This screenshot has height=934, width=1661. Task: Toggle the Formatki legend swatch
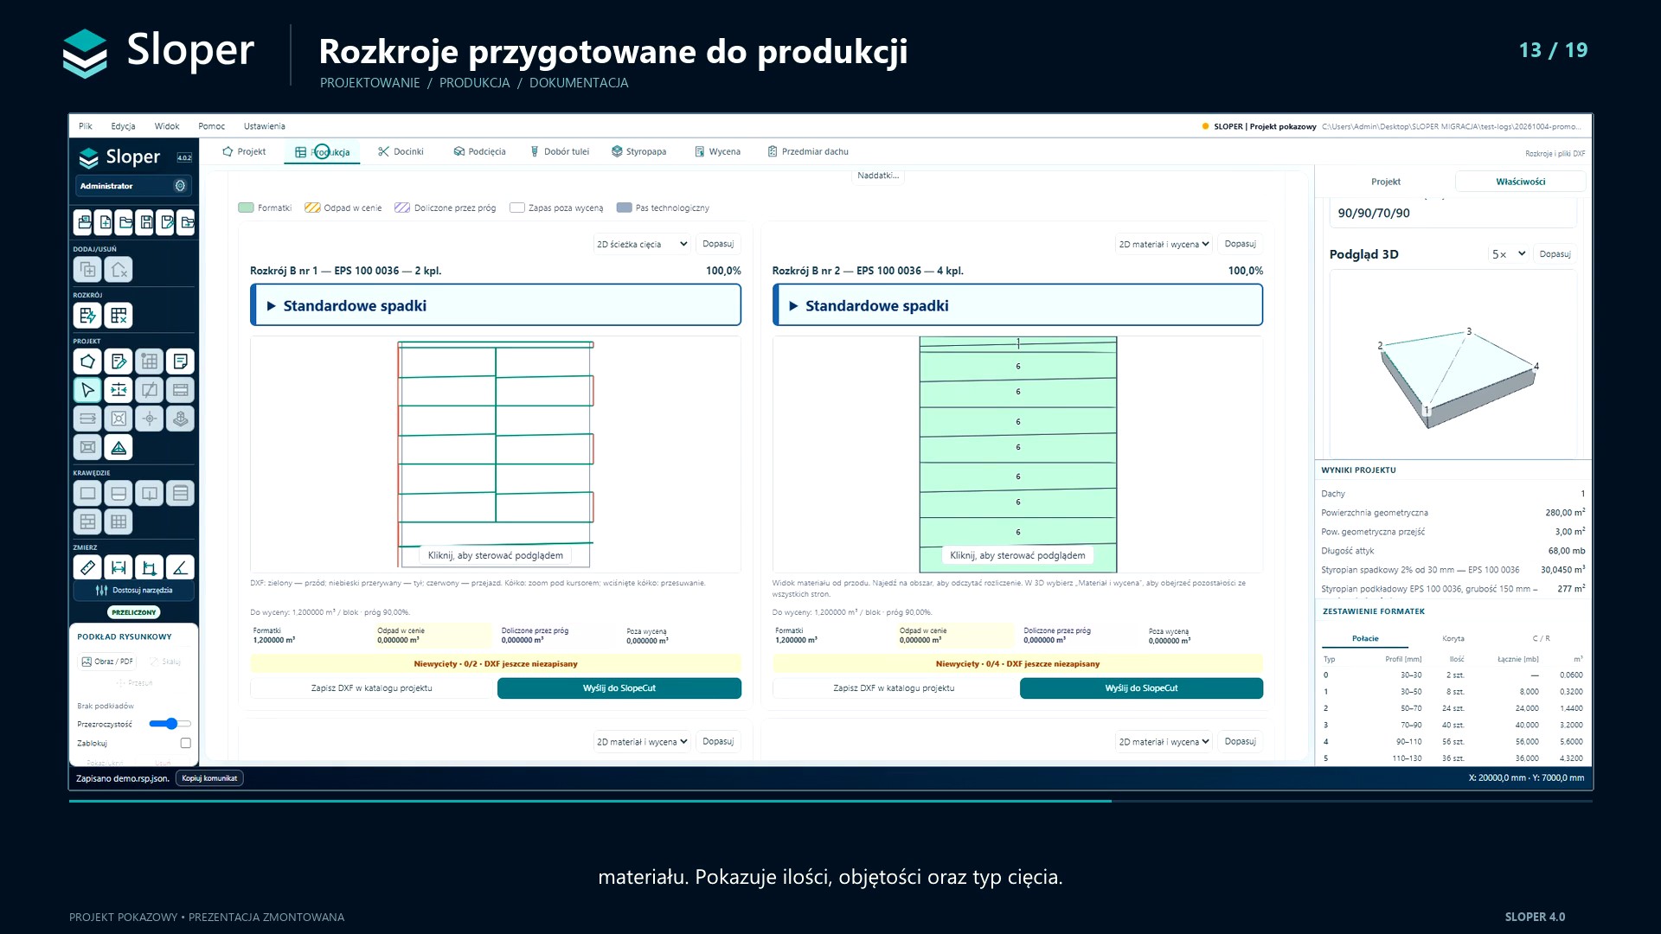tap(246, 208)
